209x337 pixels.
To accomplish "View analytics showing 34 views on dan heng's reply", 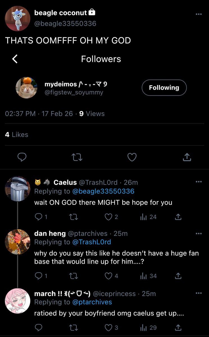I will point(148,276).
